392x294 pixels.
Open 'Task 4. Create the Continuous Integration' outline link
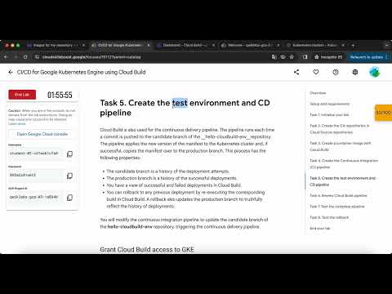pos(344,163)
